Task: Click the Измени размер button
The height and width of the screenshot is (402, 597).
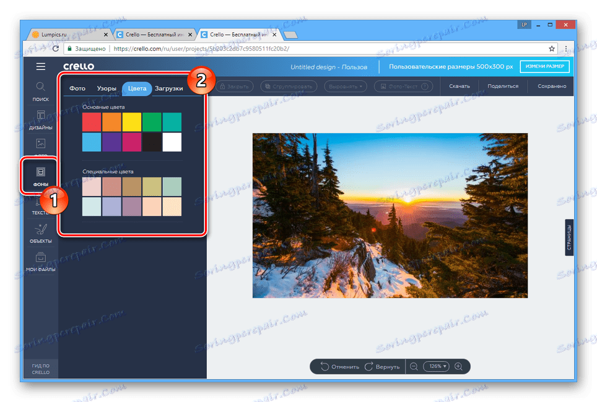Action: [x=544, y=66]
